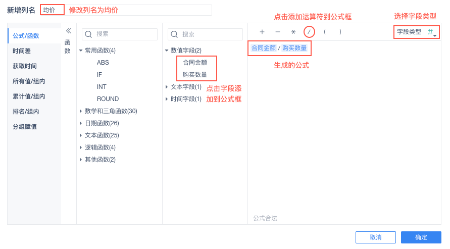Click the function search magnifier icon
The height and width of the screenshot is (249, 450).
pos(88,34)
